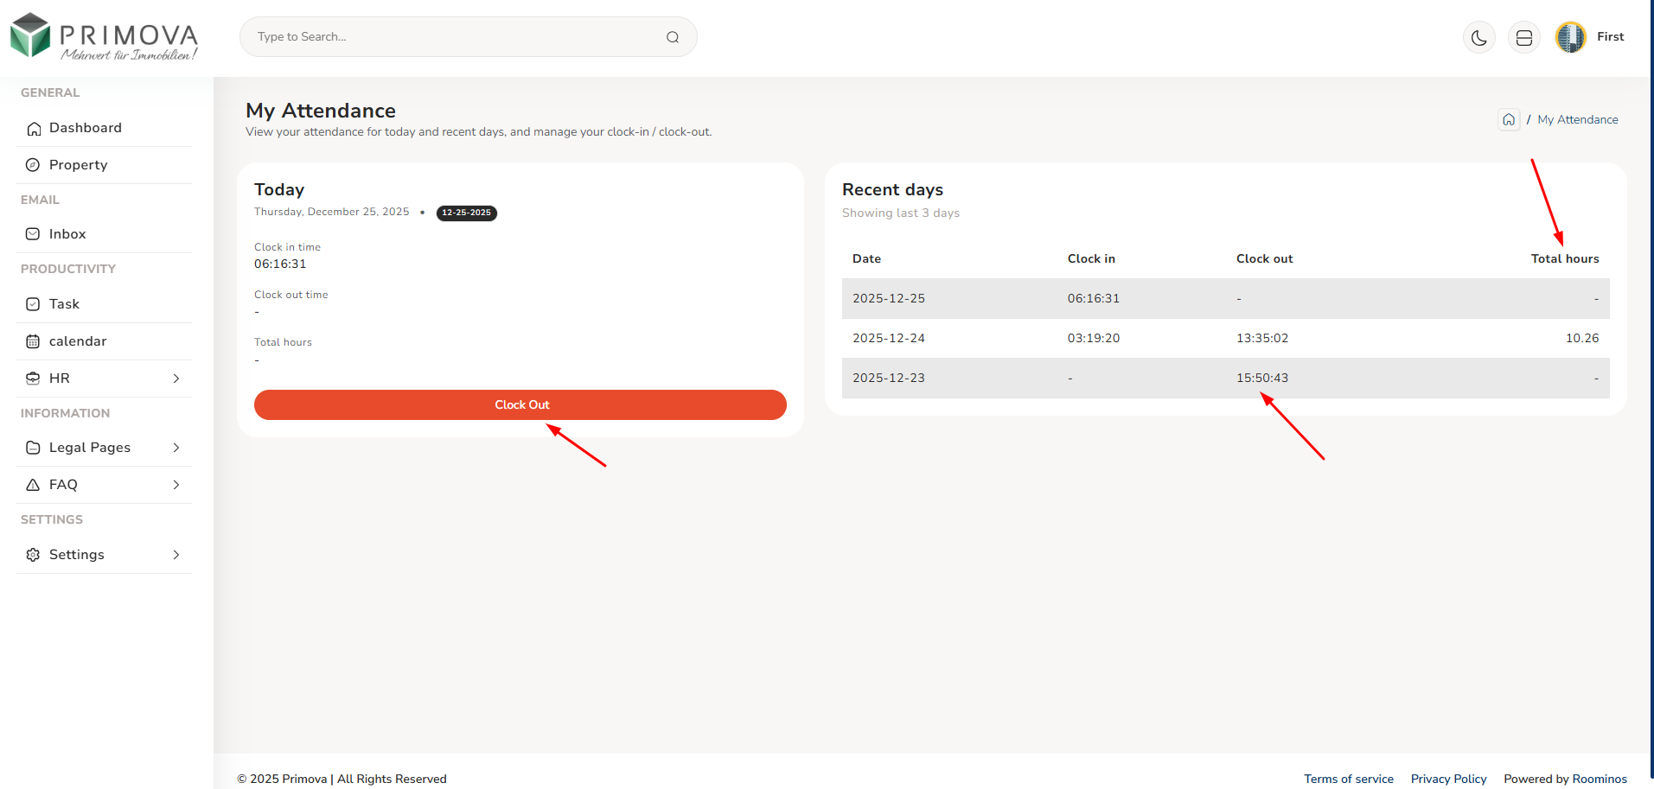
Task: Open the calendar page
Action: point(78,341)
